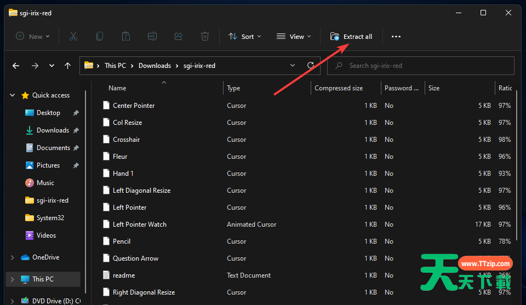Click the Share icon in toolbar
The width and height of the screenshot is (526, 305).
pos(179,37)
